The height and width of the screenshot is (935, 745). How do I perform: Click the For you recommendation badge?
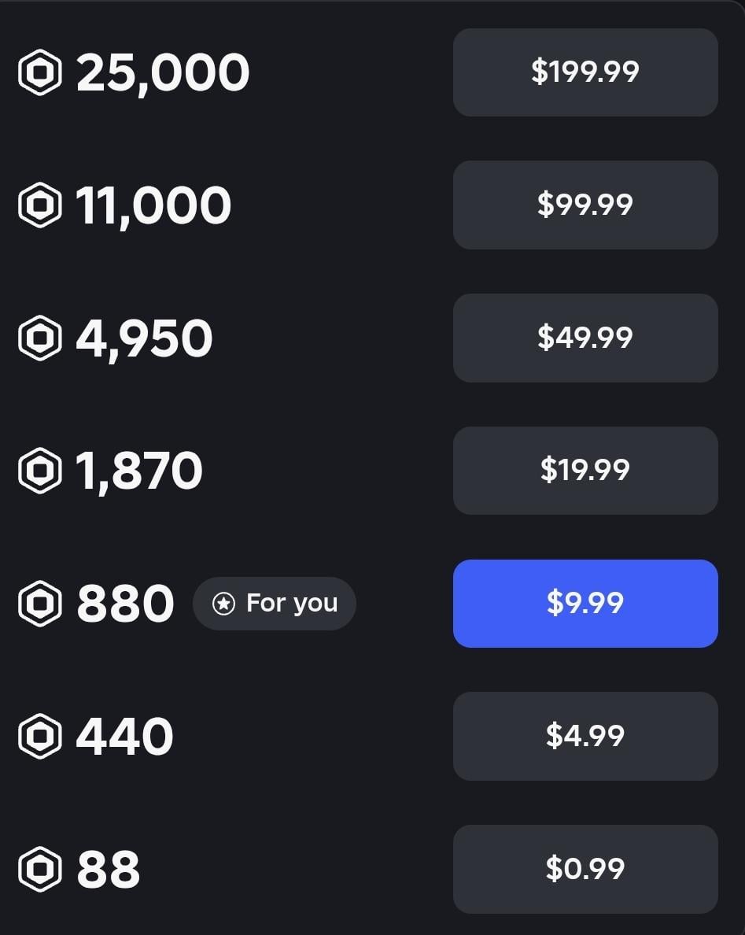tap(275, 604)
